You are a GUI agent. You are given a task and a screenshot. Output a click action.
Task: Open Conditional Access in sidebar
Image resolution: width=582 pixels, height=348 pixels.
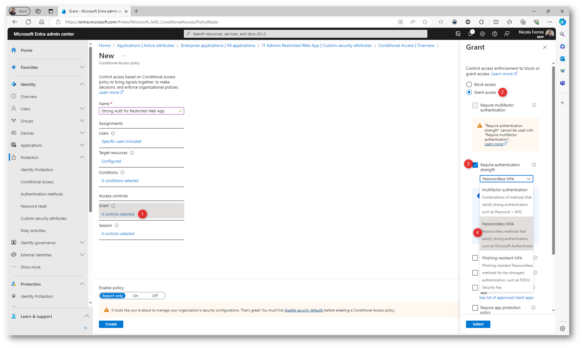[37, 182]
